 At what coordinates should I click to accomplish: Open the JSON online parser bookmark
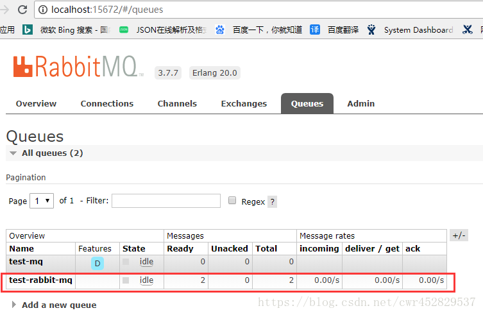pyautogui.click(x=164, y=30)
